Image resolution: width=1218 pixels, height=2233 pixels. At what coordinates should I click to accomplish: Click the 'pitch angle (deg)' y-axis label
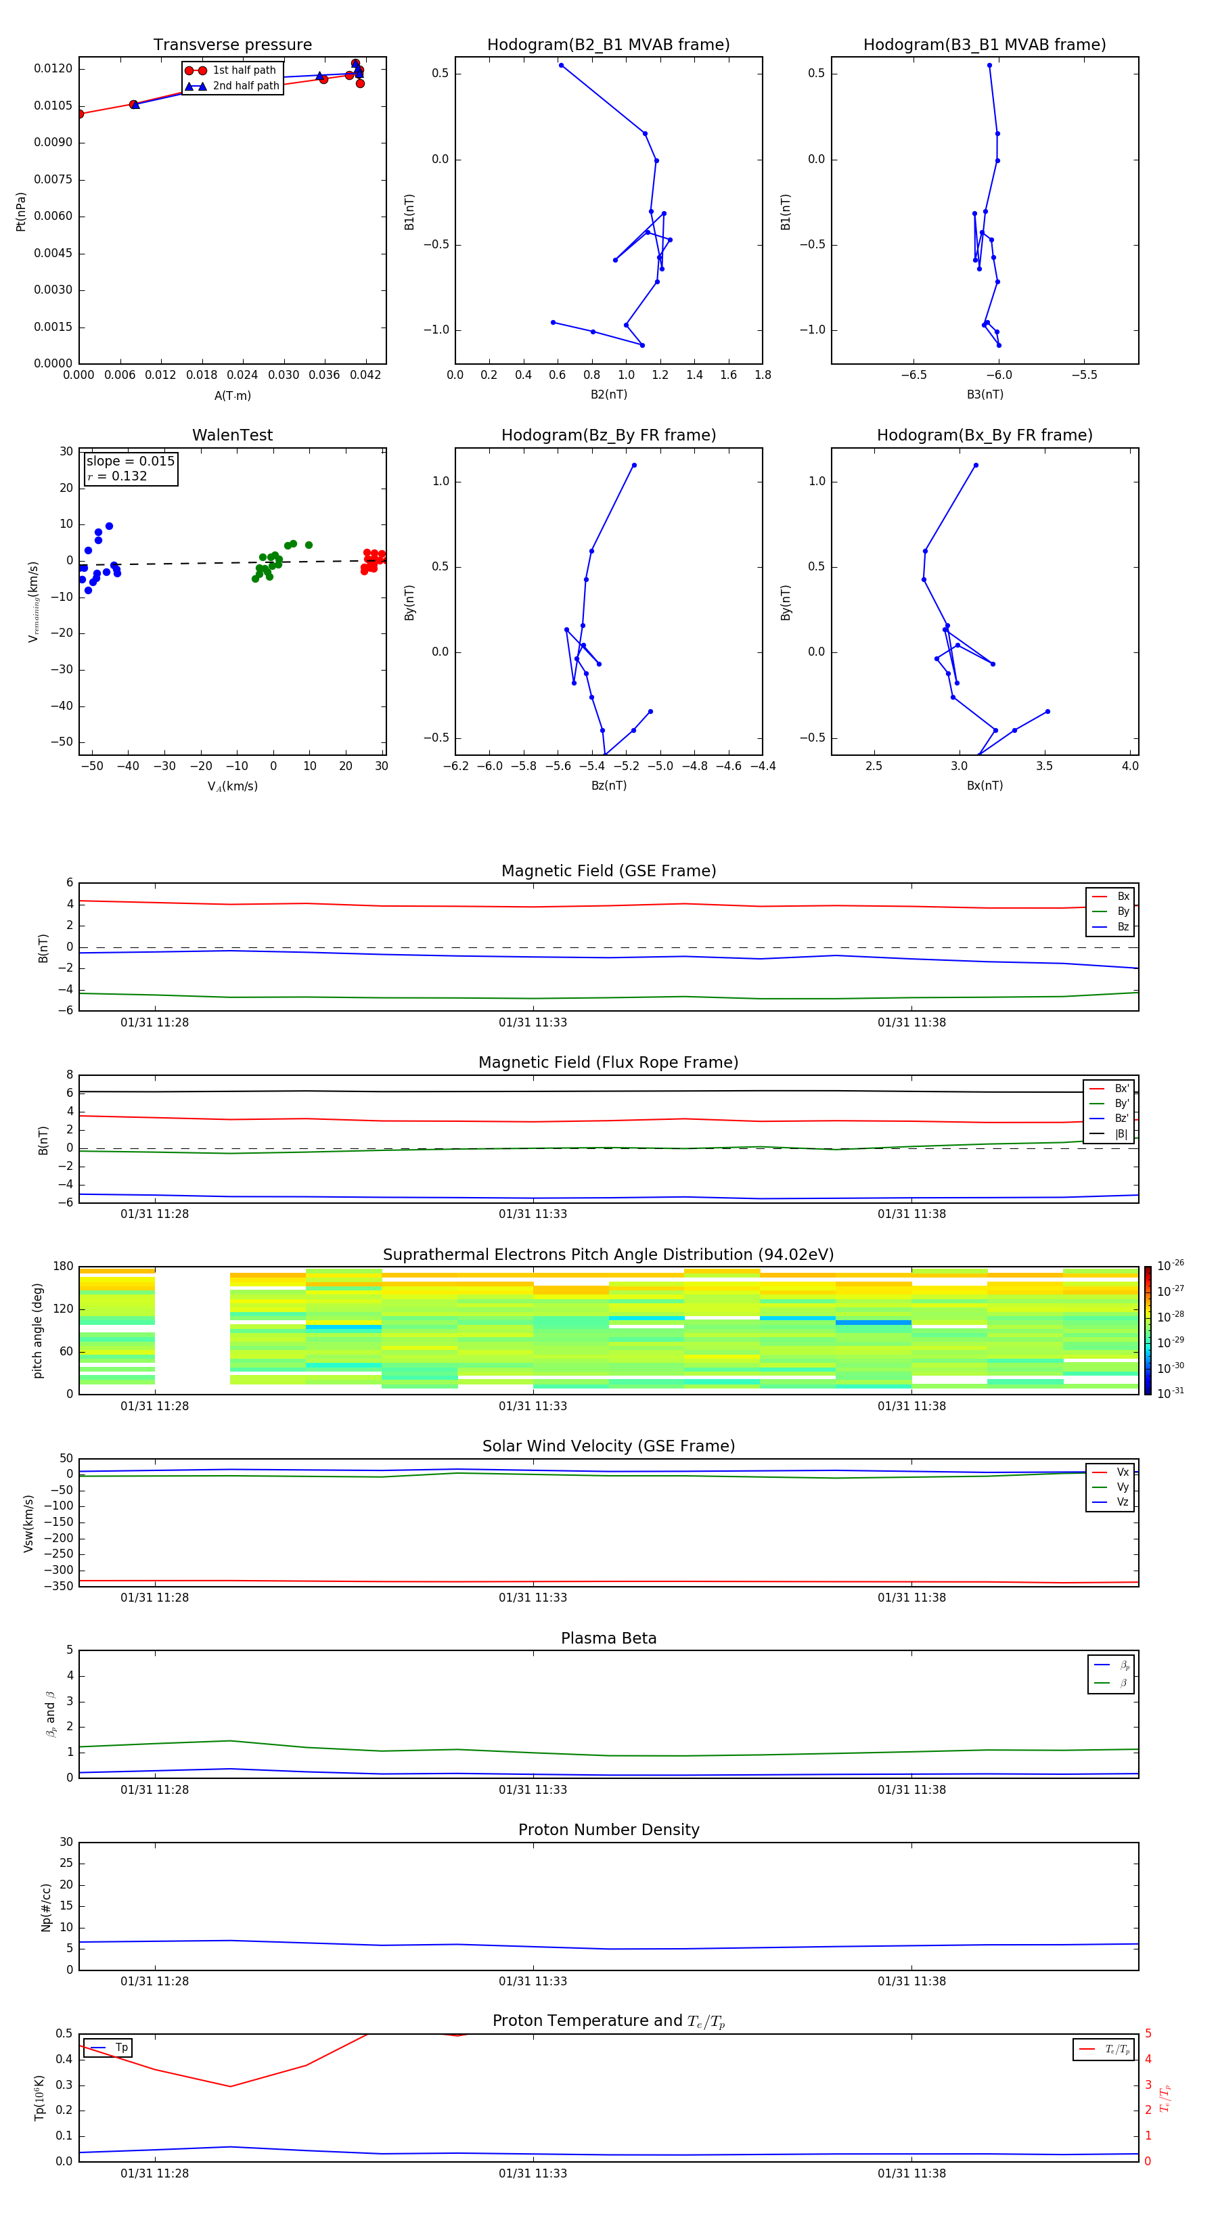point(37,1330)
